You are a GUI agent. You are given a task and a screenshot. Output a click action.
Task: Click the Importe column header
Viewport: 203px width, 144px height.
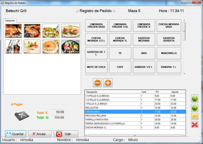(177, 92)
